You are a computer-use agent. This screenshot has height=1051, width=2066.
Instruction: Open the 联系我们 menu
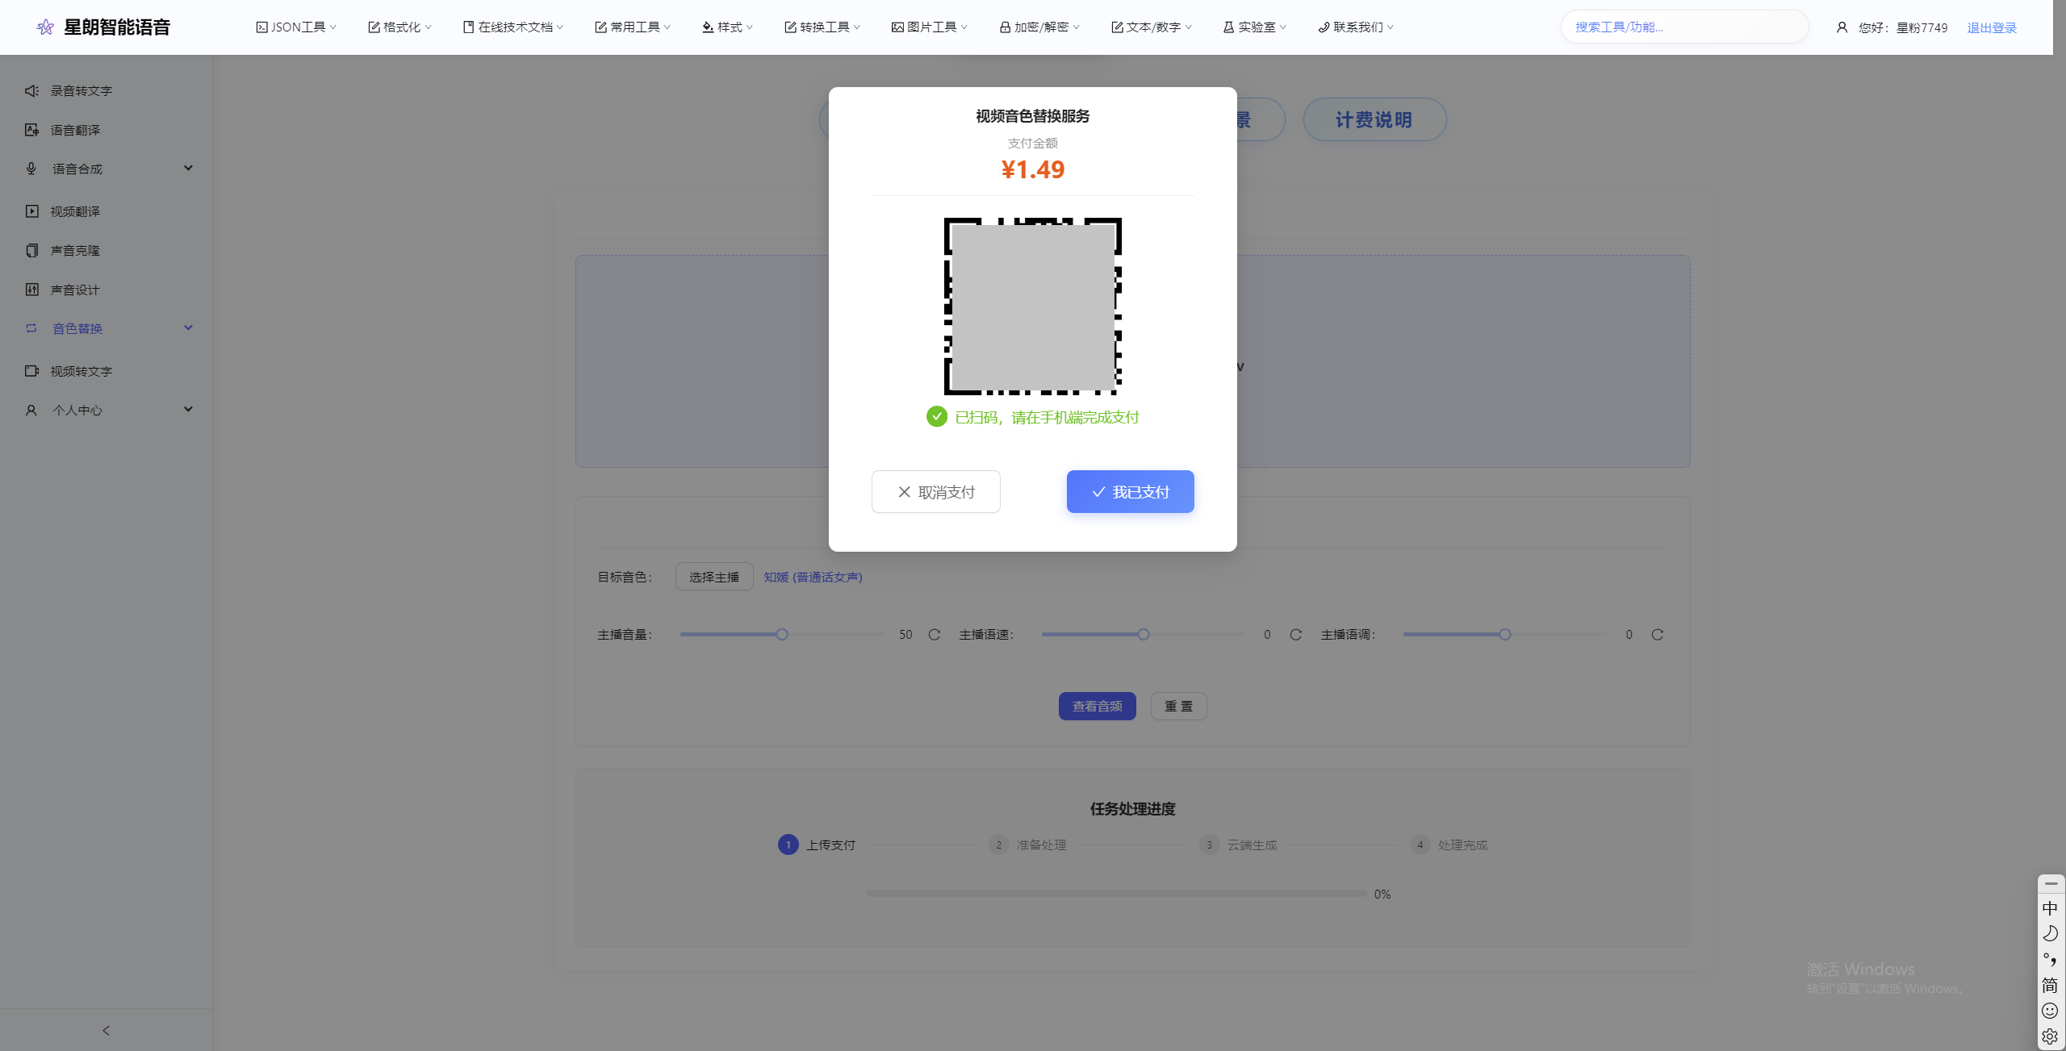[x=1356, y=27]
